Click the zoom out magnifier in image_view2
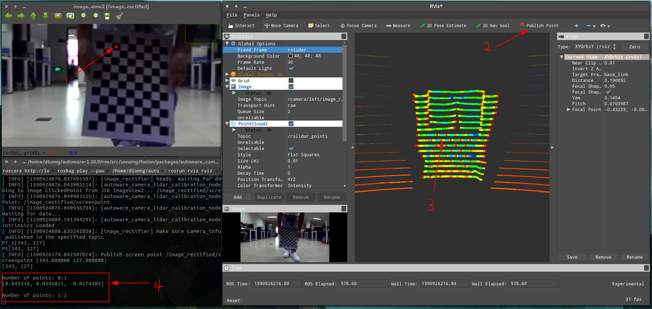 (x=95, y=16)
